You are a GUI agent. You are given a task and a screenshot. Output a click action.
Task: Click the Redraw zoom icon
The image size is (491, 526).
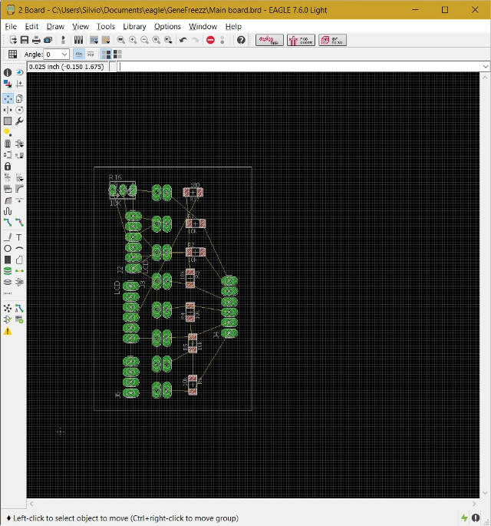(x=157, y=40)
